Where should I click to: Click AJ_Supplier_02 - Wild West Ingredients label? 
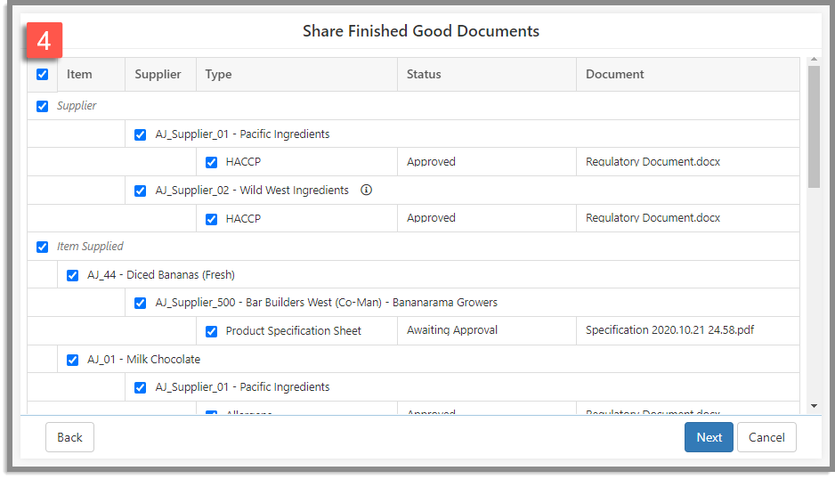(x=252, y=191)
